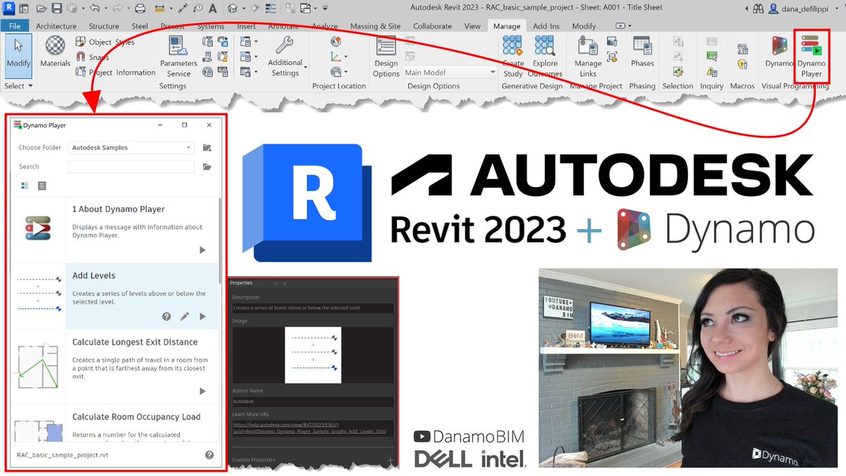
Task: Click the Add Levels thumbnail in Dynamo Player
Action: point(38,293)
